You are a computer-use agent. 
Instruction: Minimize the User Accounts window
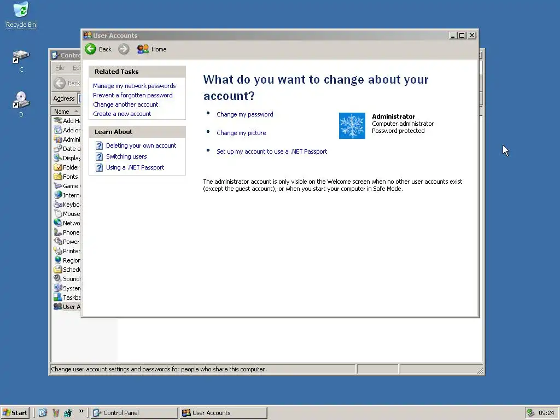pyautogui.click(x=453, y=36)
